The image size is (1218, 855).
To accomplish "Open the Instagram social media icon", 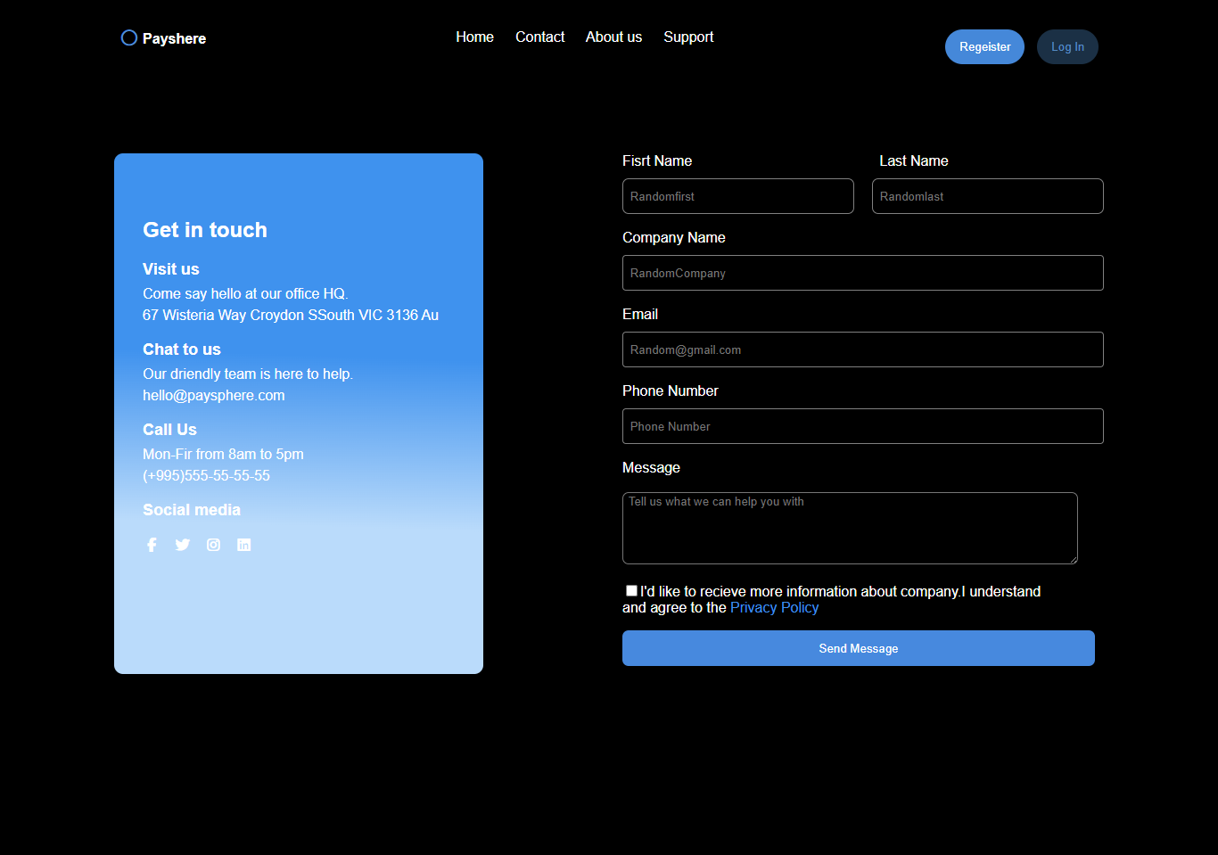I will [x=213, y=545].
